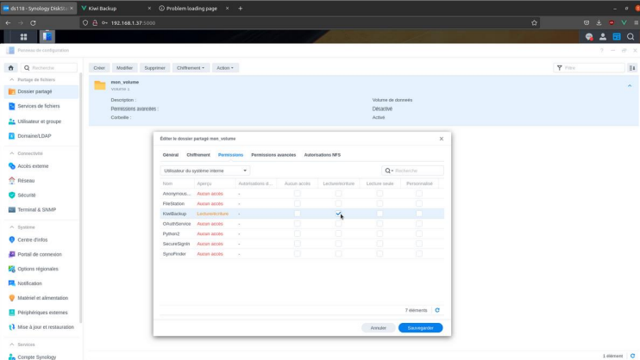Viewport: 640px width, 360px height.
Task: Click the Supprimer button
Action: (x=154, y=68)
